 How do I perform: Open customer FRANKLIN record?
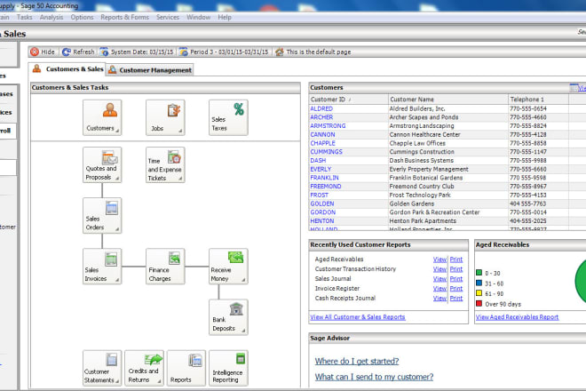tap(324, 178)
